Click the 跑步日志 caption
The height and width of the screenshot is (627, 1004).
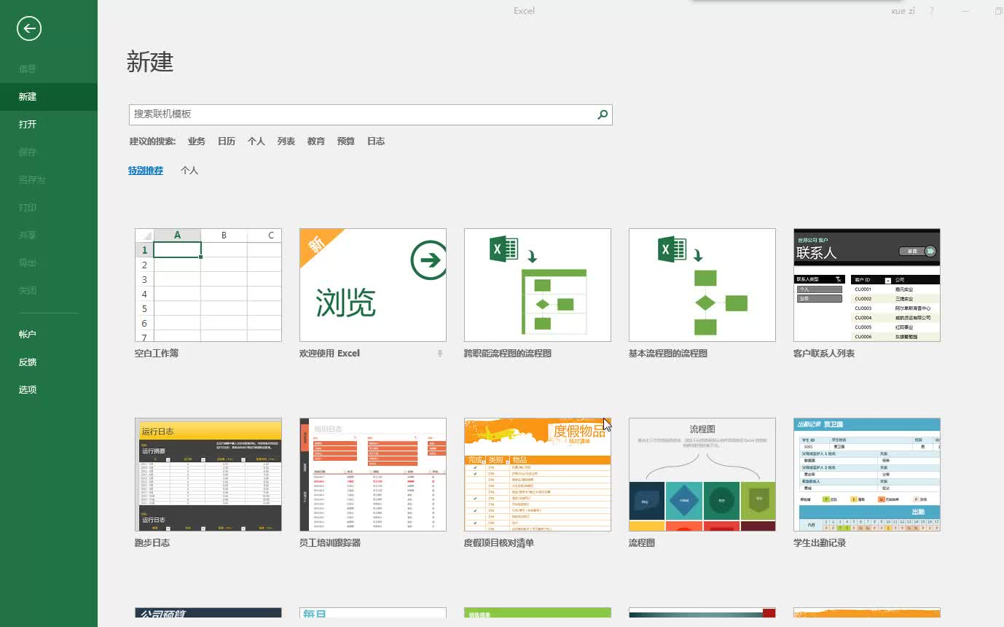point(152,543)
